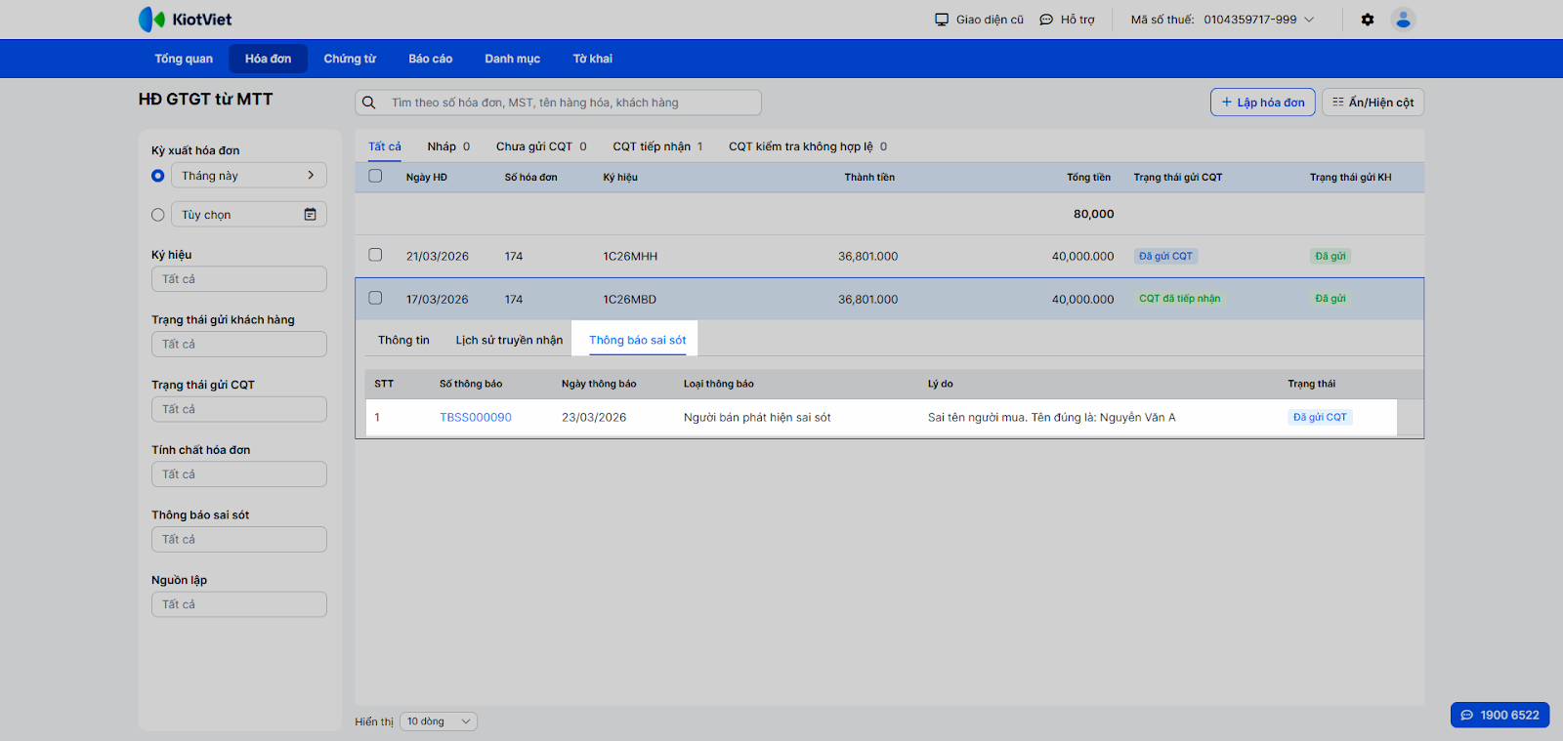Screen dimensions: 1563x741
Task: Check the invoice 1C26MHH row checkbox
Action: pyautogui.click(x=375, y=255)
